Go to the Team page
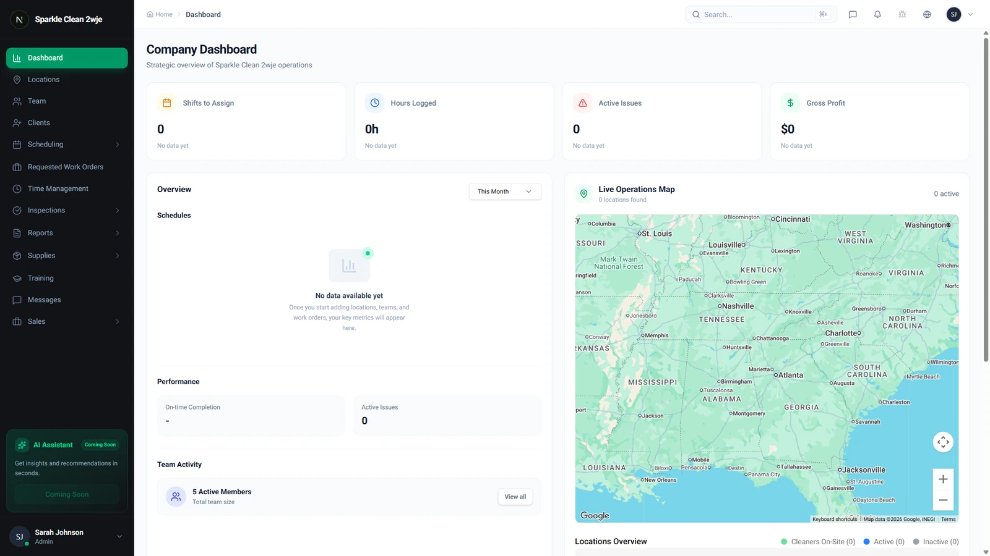 click(67, 101)
